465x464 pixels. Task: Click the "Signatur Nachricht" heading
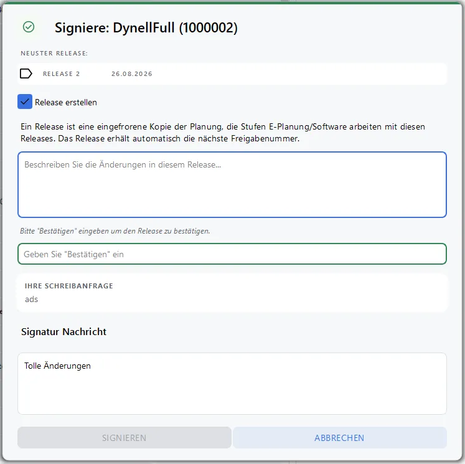(63, 331)
